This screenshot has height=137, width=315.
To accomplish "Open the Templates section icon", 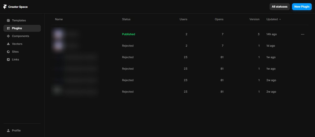I will pyautogui.click(x=8, y=20).
